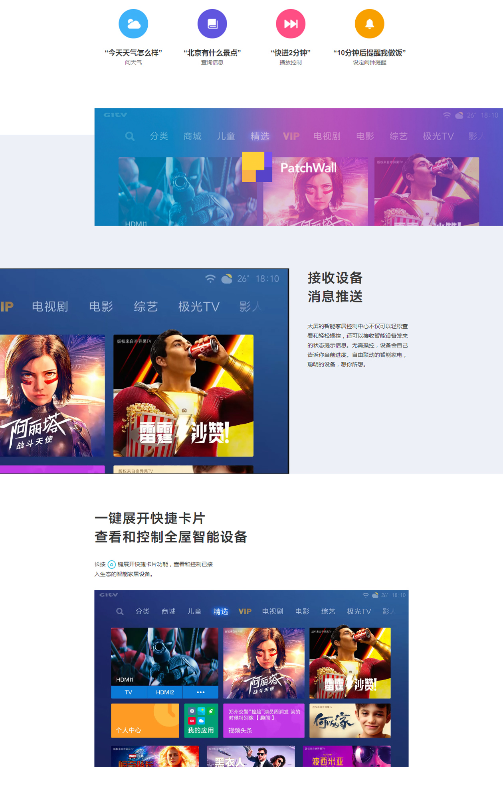
Task: Click the Wi-Fi icon in the PatchWall banner
Action: 447,115
